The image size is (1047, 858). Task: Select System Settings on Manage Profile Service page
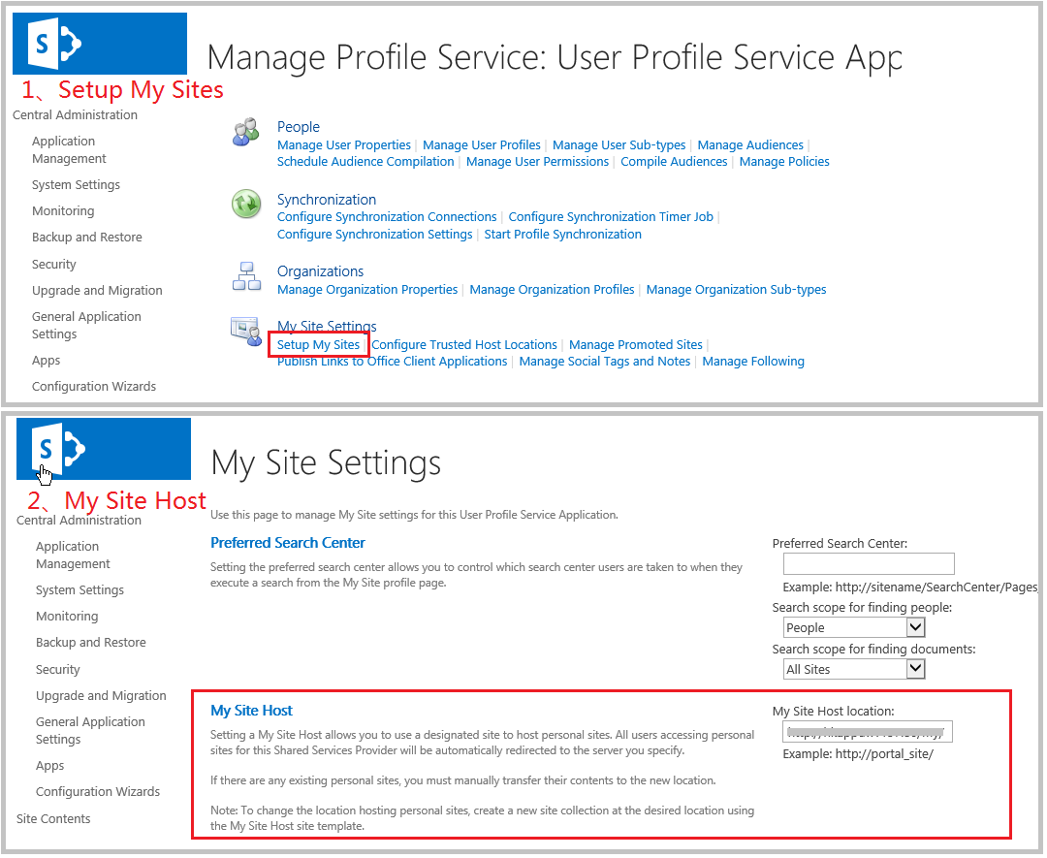pyautogui.click(x=77, y=185)
